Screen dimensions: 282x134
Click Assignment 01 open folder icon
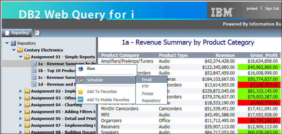(x=27, y=57)
